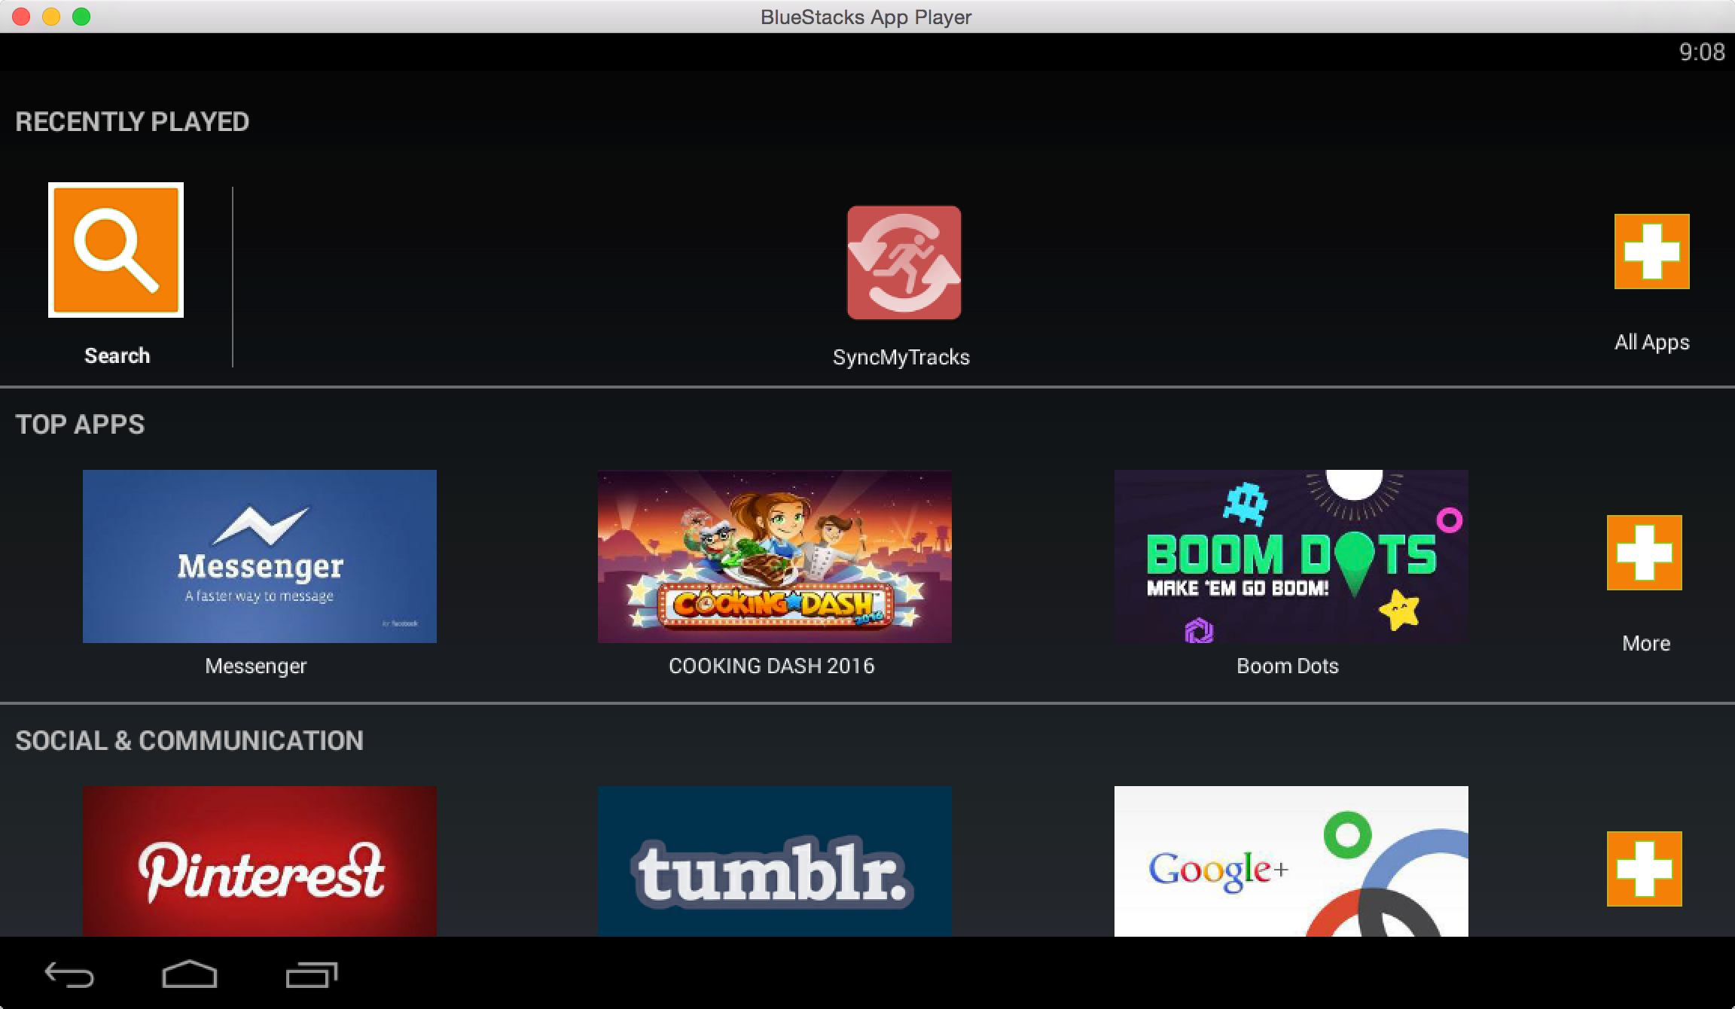Click the Search label
The height and width of the screenshot is (1009, 1735).
(117, 355)
